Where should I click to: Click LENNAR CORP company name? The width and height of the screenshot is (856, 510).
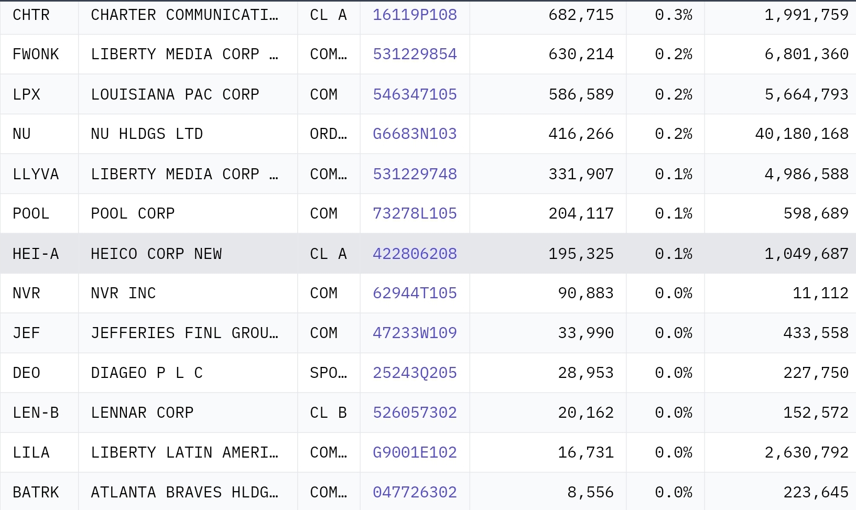click(142, 413)
